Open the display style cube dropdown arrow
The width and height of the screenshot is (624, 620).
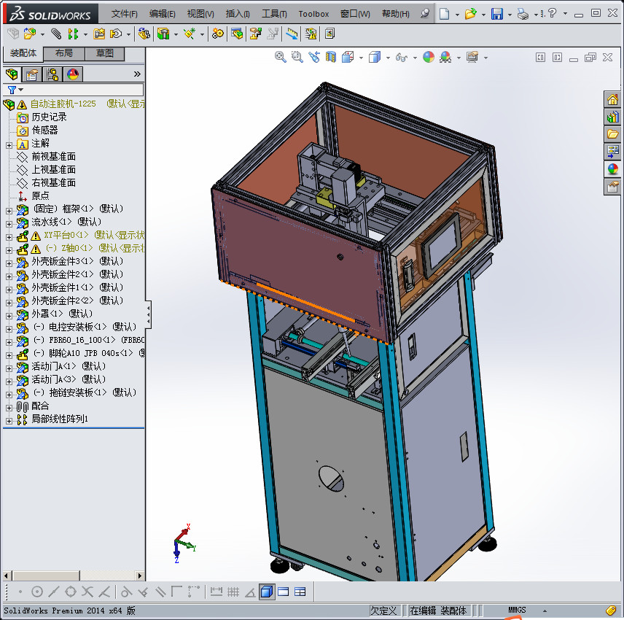pos(388,57)
